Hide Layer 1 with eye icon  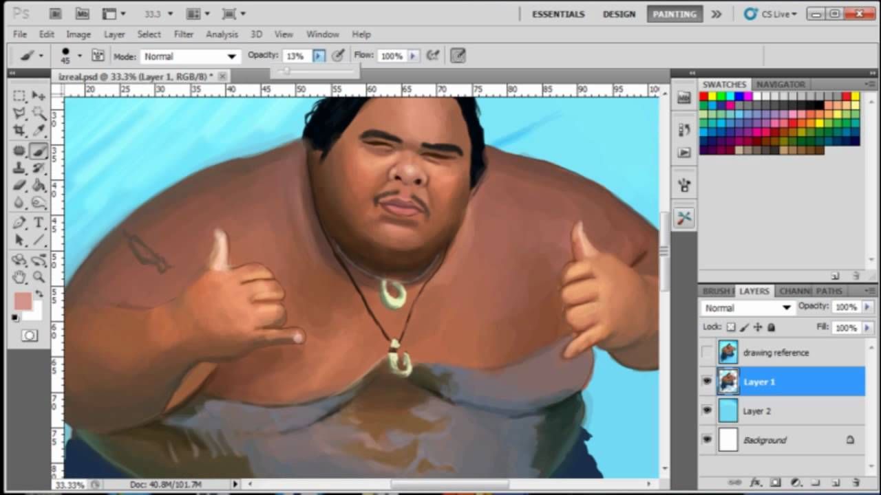coord(707,382)
